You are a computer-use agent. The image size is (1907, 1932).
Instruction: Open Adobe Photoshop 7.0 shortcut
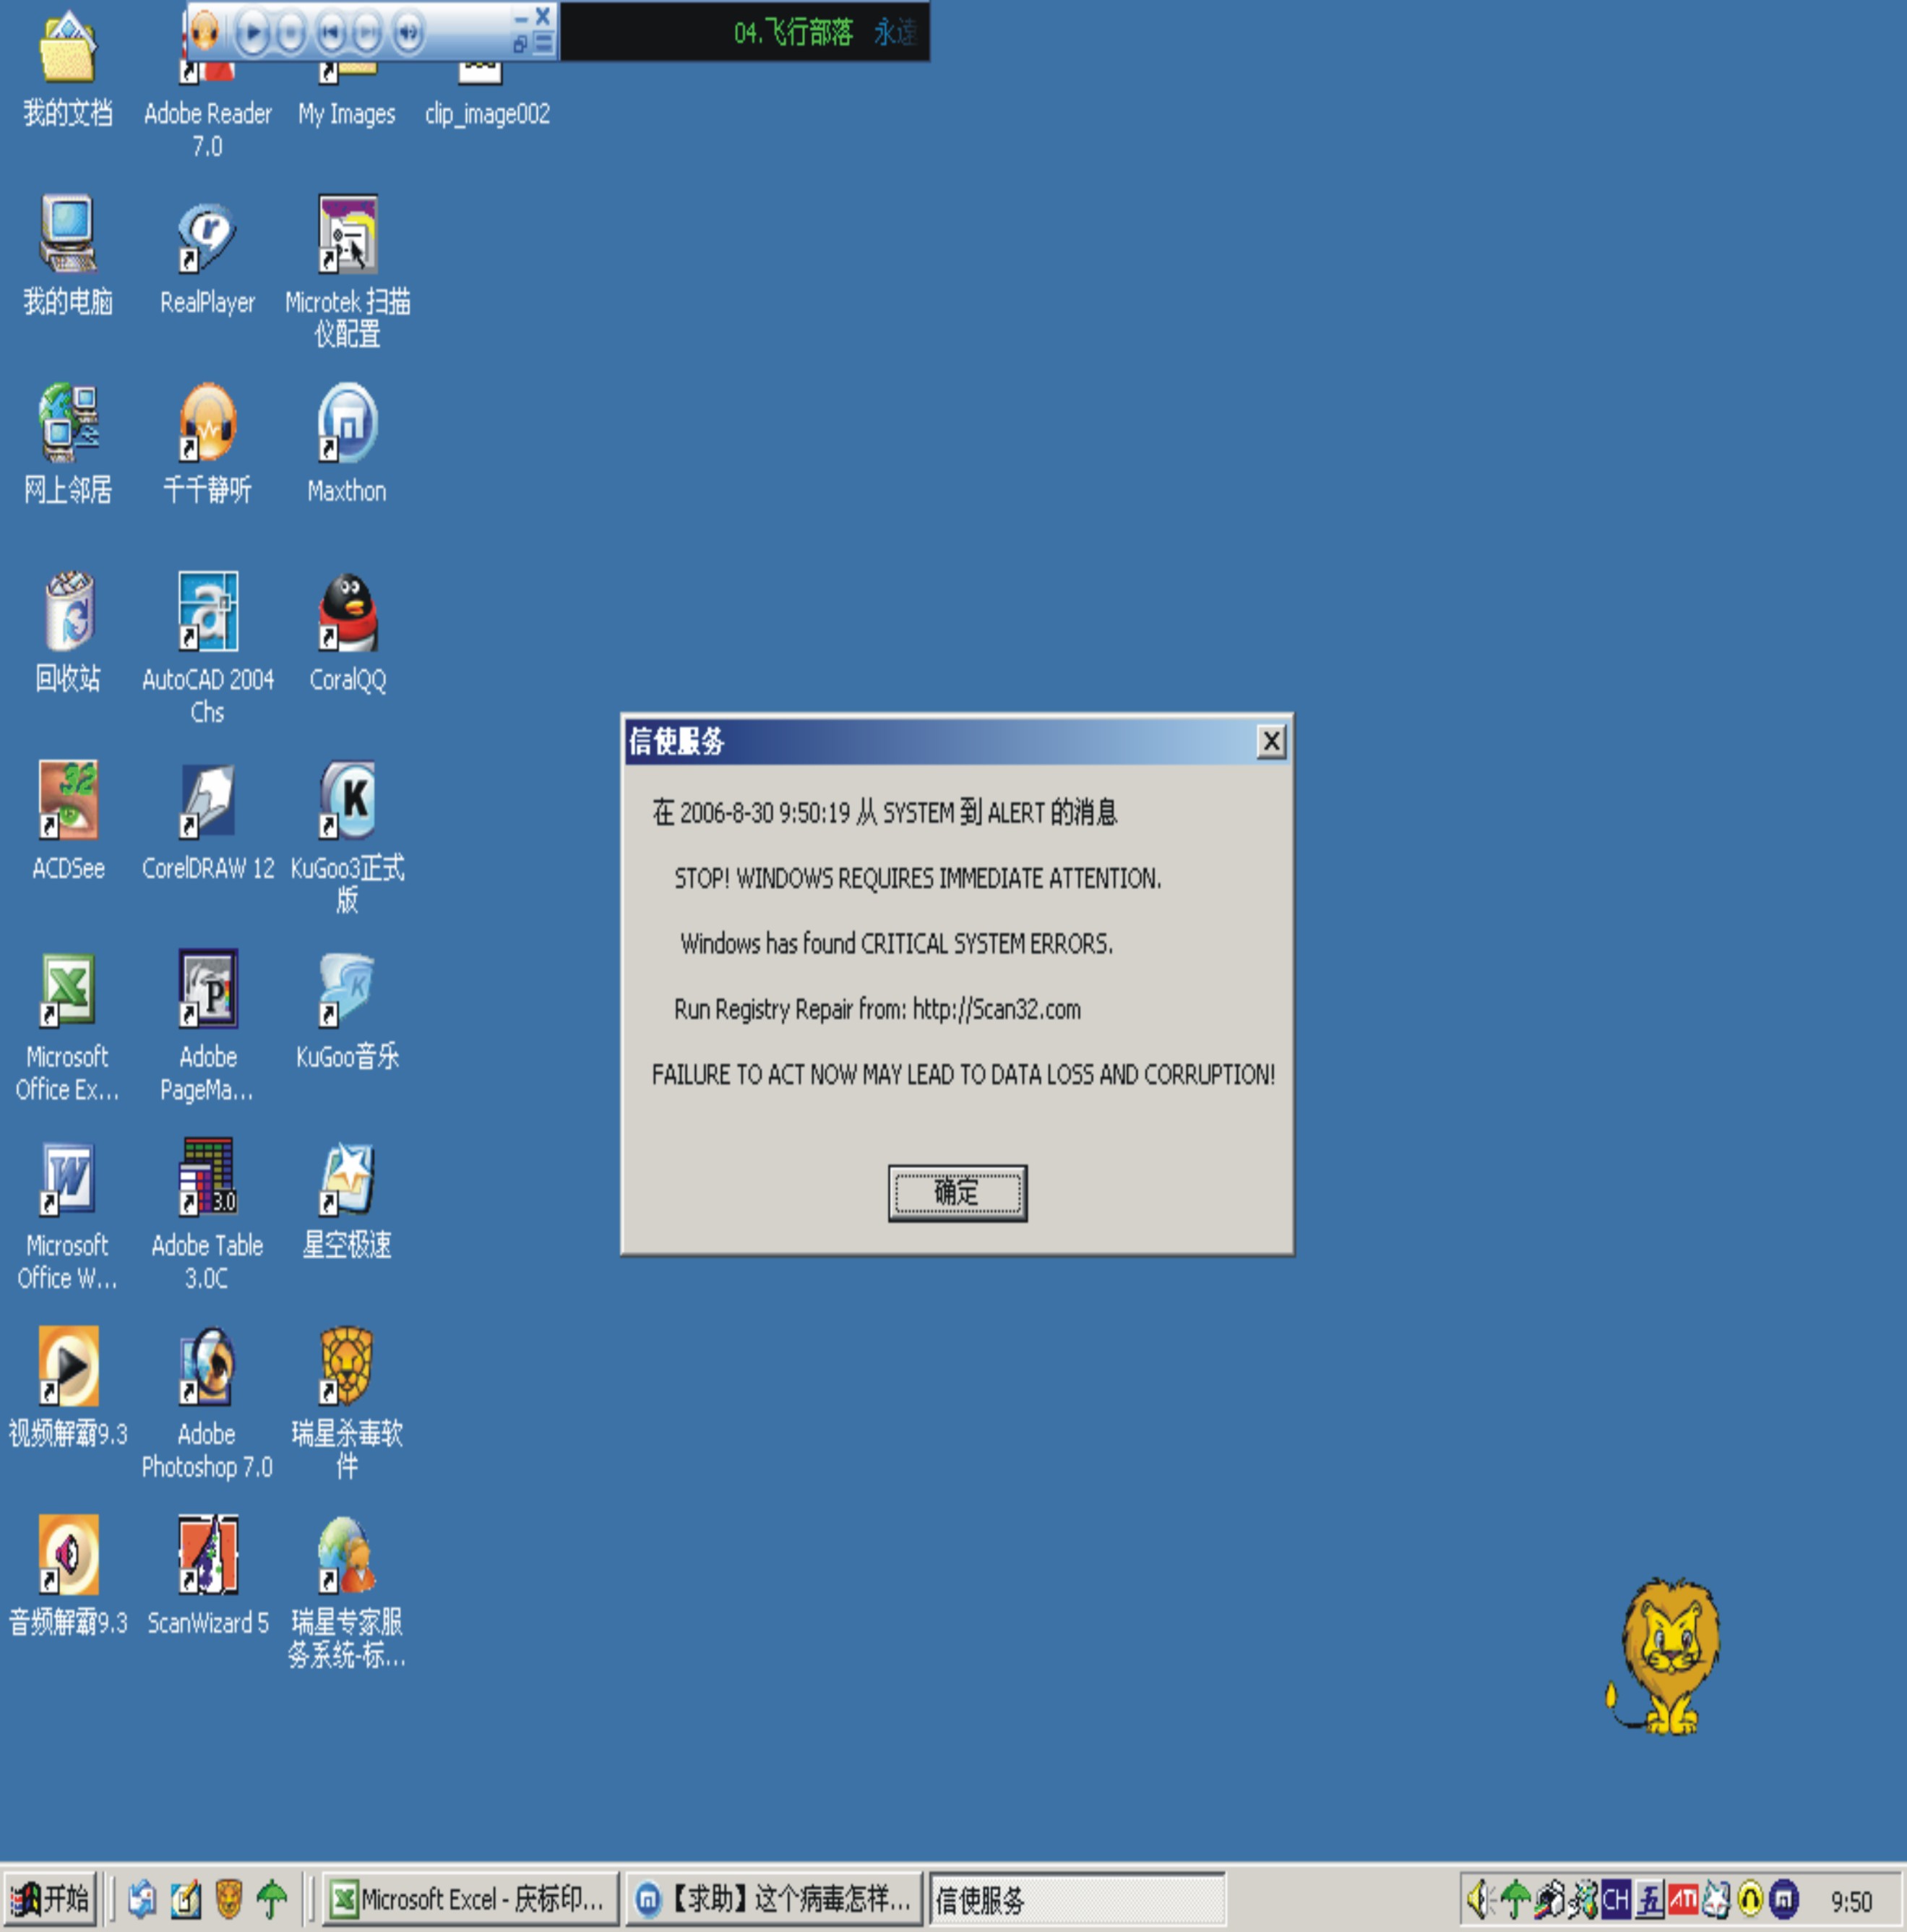pos(207,1367)
